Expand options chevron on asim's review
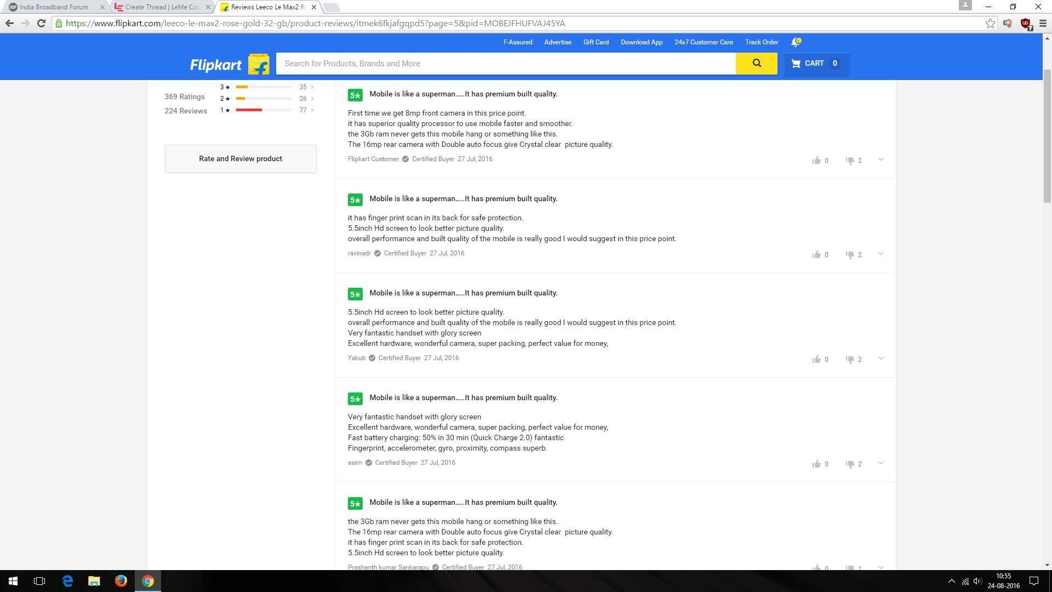 [881, 463]
